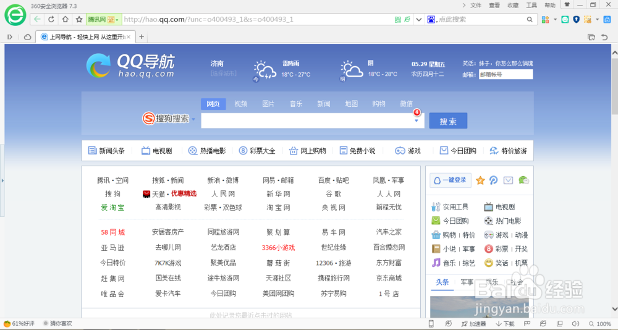The width and height of the screenshot is (618, 330).
Task: Open the cloud icon beside tab bar
Action: point(28,37)
